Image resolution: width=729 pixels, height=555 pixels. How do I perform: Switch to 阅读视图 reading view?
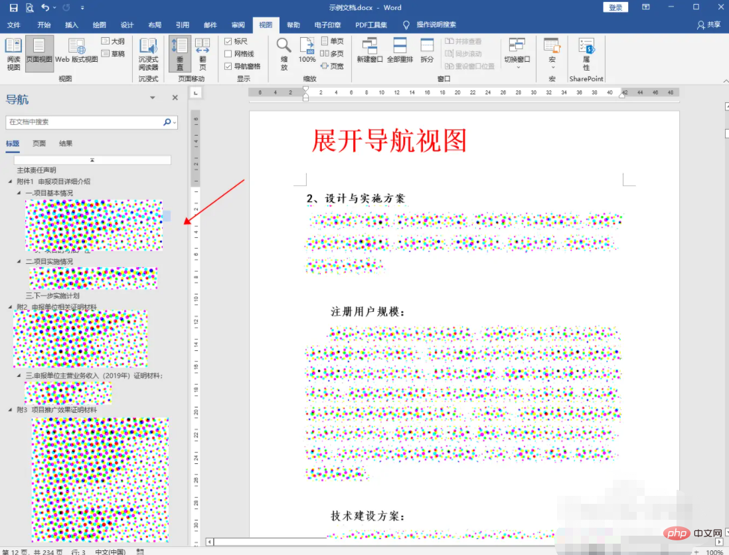point(13,54)
